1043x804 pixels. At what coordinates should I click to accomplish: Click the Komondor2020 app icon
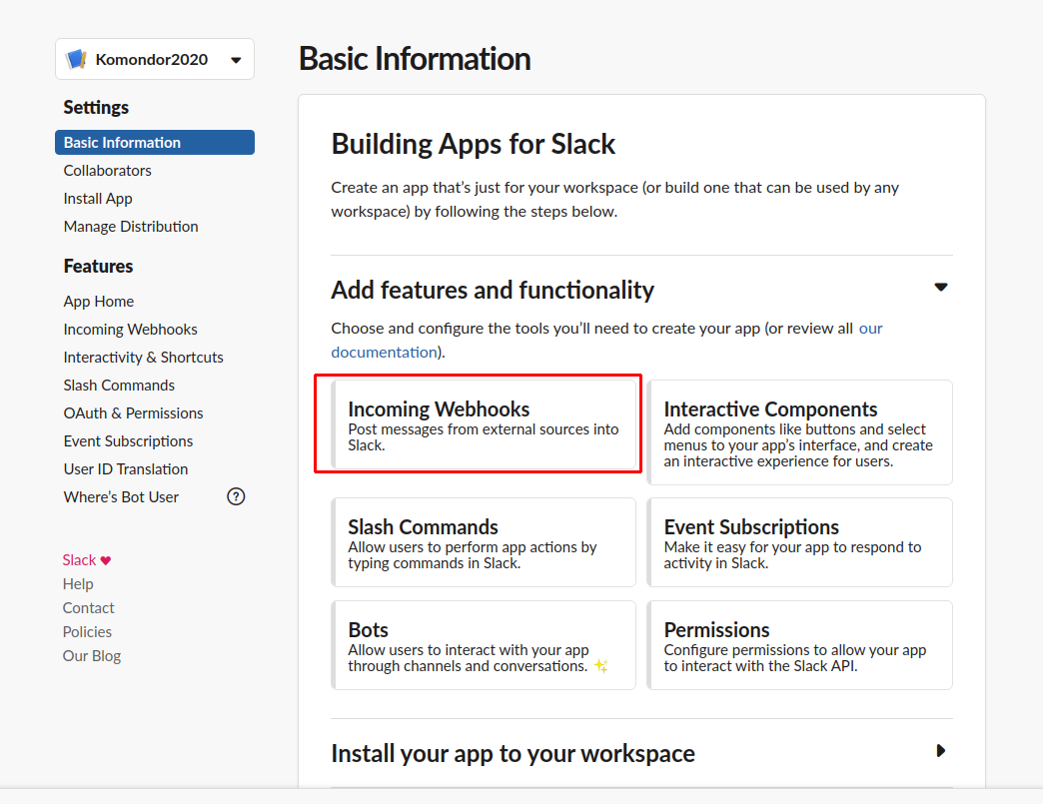coord(76,60)
